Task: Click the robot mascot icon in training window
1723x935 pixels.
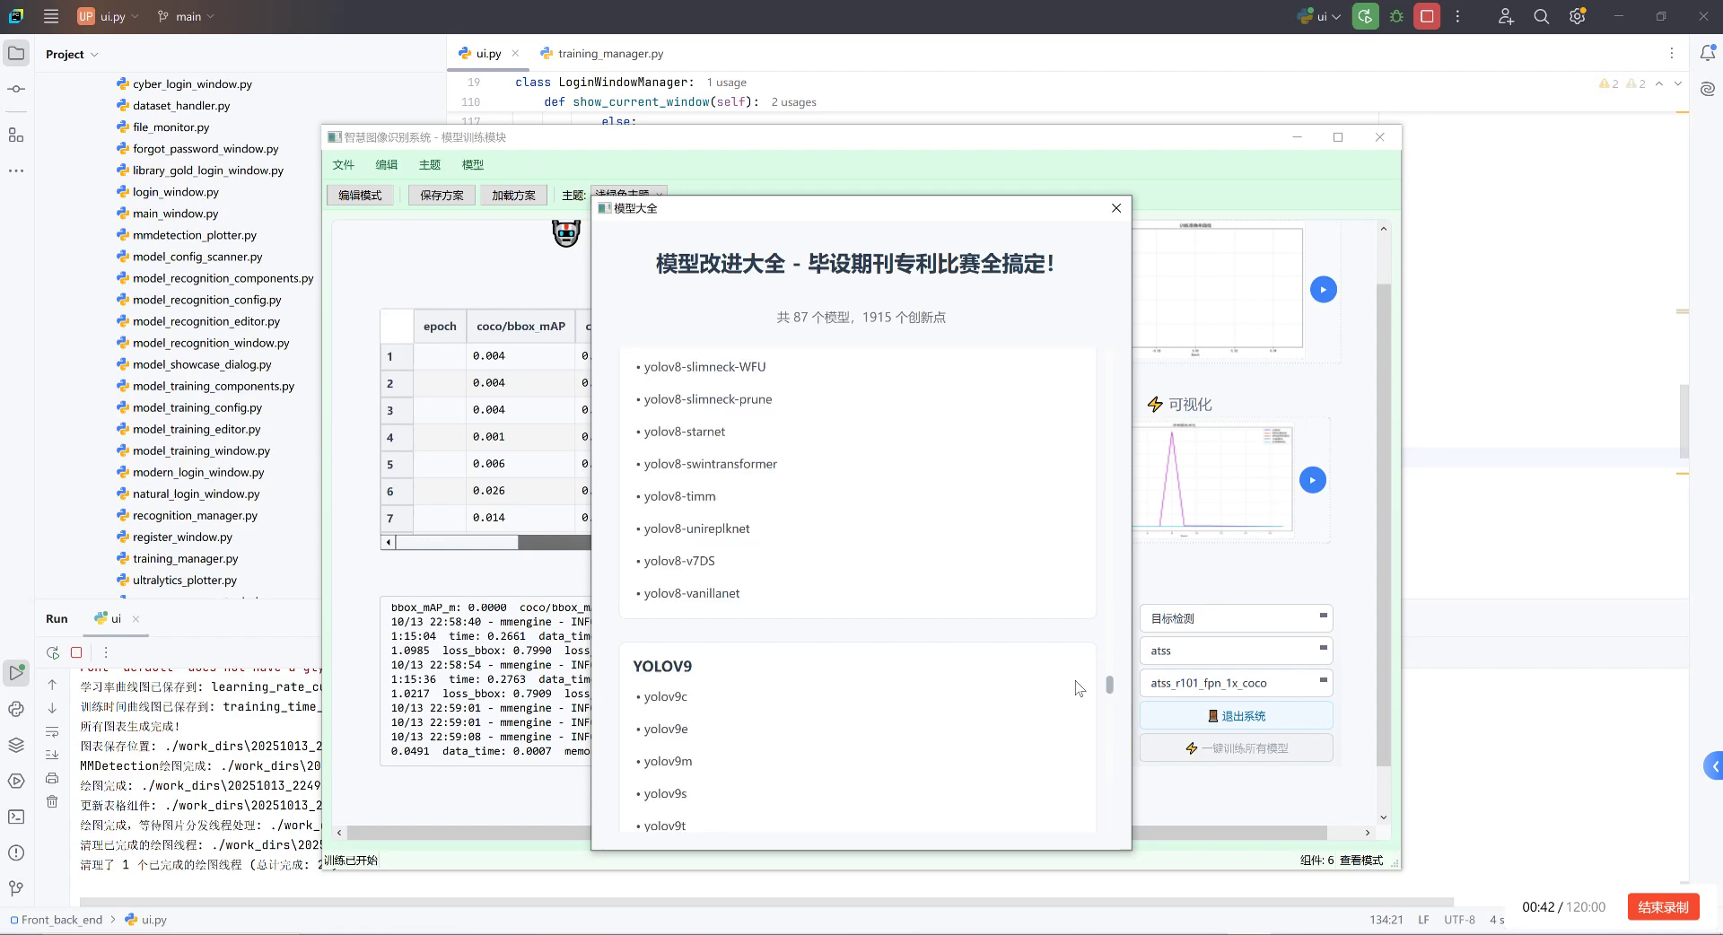Action: [566, 234]
